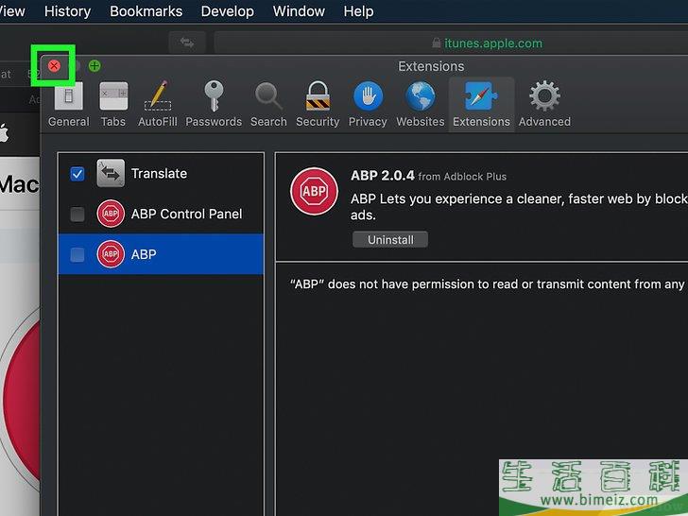Viewport: 688px width, 516px height.
Task: Open the Develop menu
Action: tap(227, 11)
